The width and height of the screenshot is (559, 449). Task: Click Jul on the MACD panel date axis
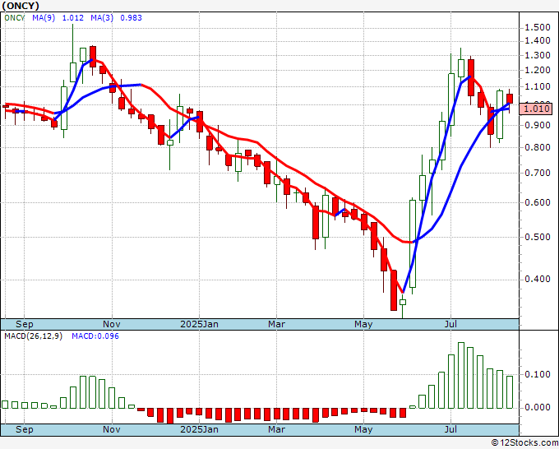(451, 429)
